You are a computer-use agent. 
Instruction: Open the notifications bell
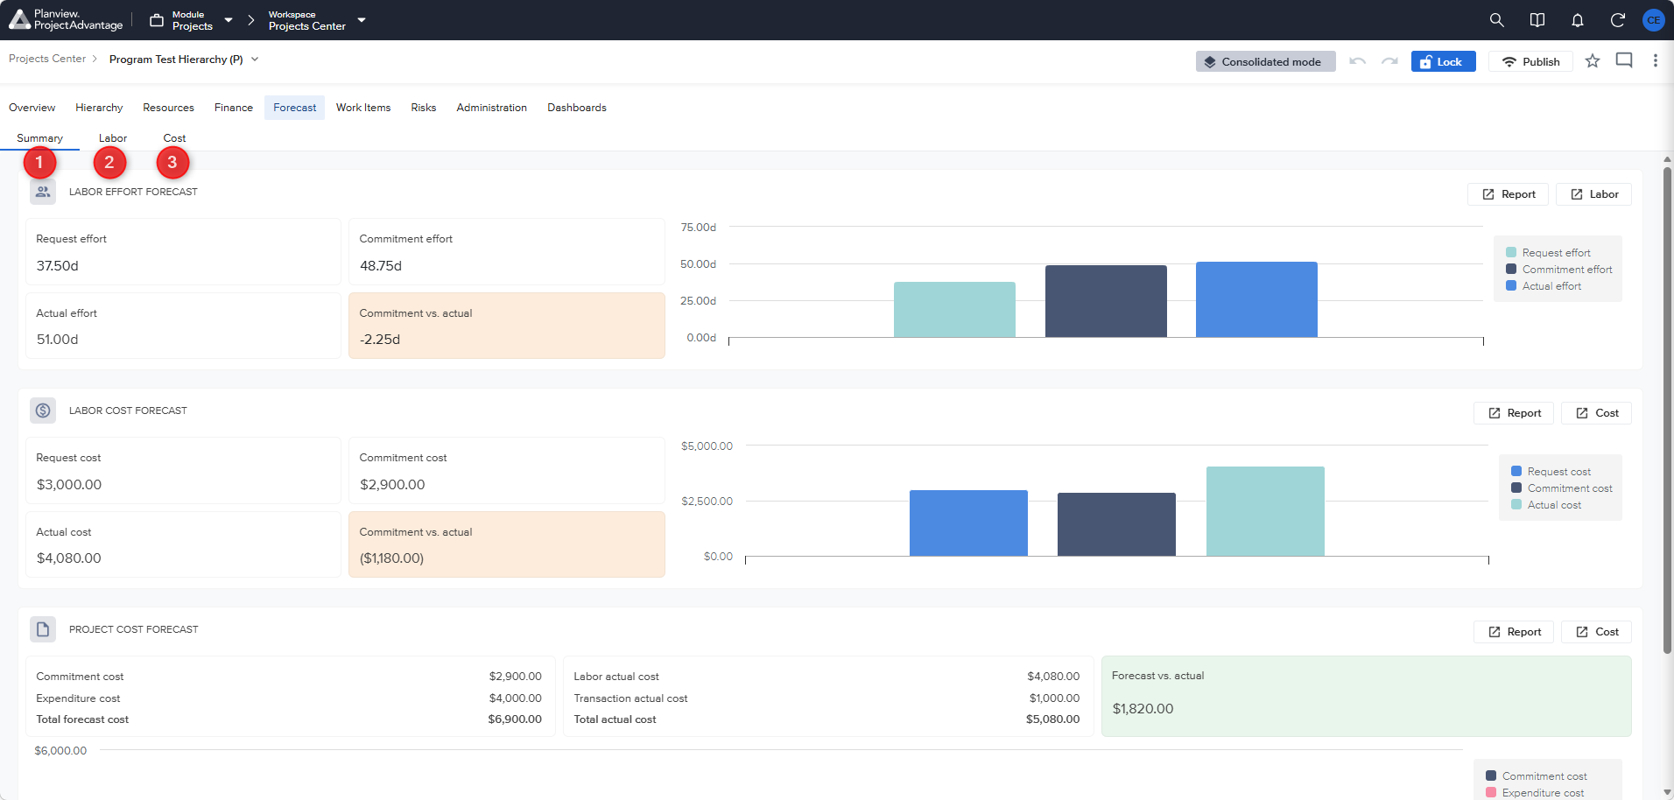[x=1577, y=20]
